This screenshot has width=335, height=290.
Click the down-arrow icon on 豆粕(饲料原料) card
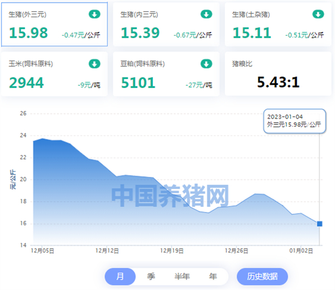pos(206,64)
